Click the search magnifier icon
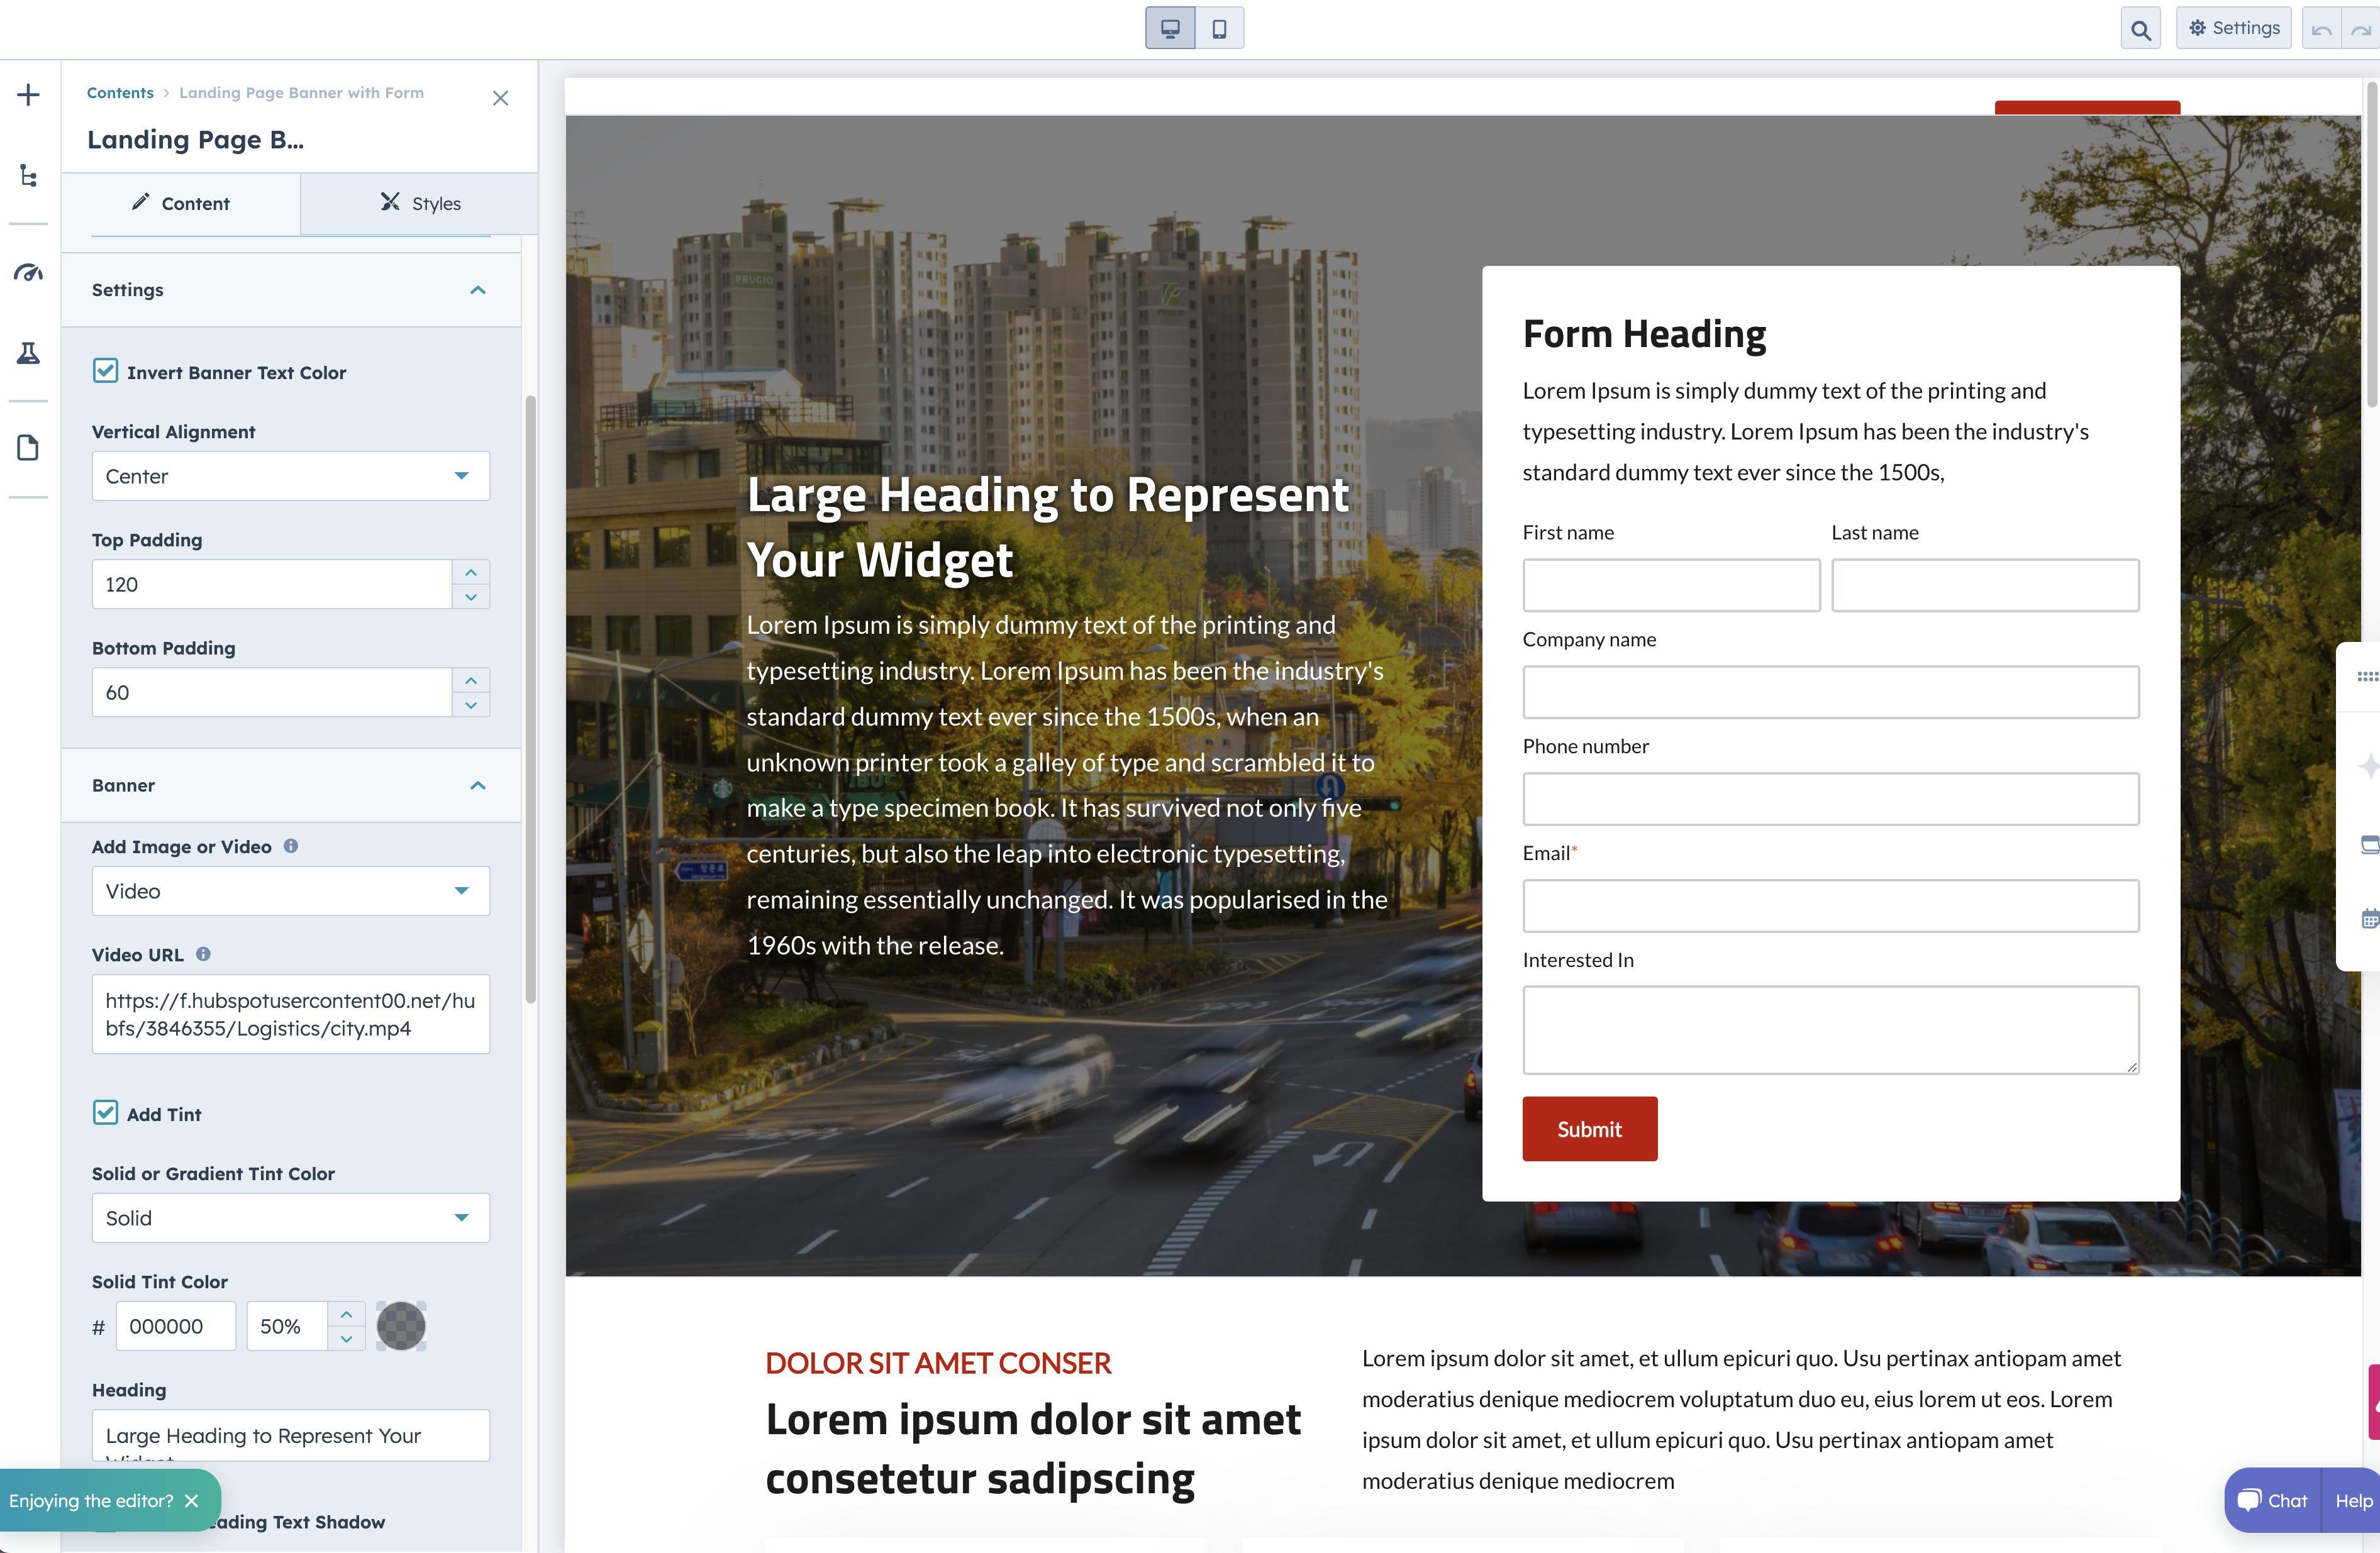The image size is (2380, 1553). click(2140, 29)
